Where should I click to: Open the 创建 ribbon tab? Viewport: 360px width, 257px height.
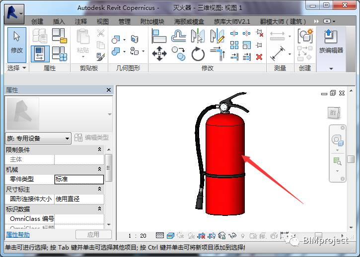pyautogui.click(x=37, y=22)
